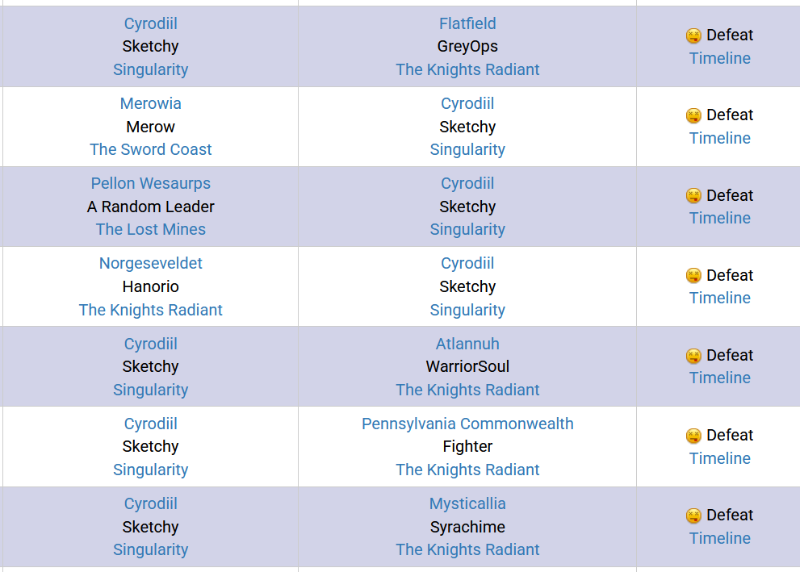800x572 pixels.
Task: Open The Knights Radiant link under Syrachime
Action: pos(467,549)
